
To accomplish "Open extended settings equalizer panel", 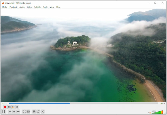I will click(x=28, y=111).
